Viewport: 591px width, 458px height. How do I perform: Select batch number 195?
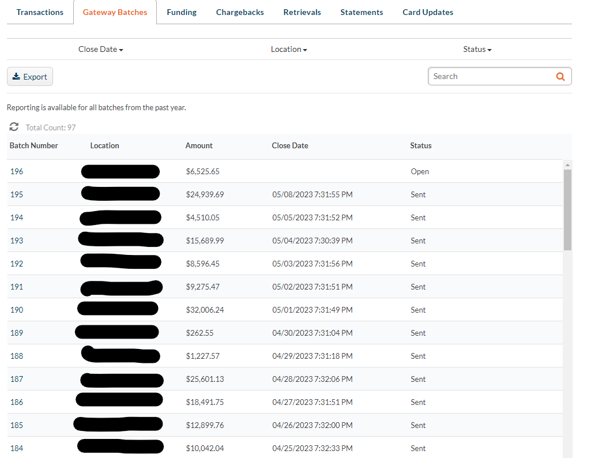pos(17,194)
